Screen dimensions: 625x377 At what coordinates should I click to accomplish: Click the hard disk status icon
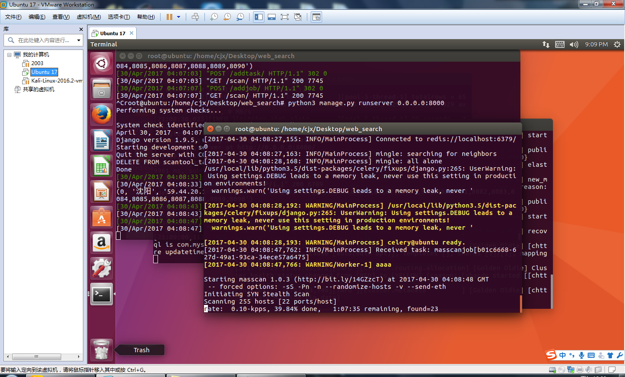tap(553, 370)
